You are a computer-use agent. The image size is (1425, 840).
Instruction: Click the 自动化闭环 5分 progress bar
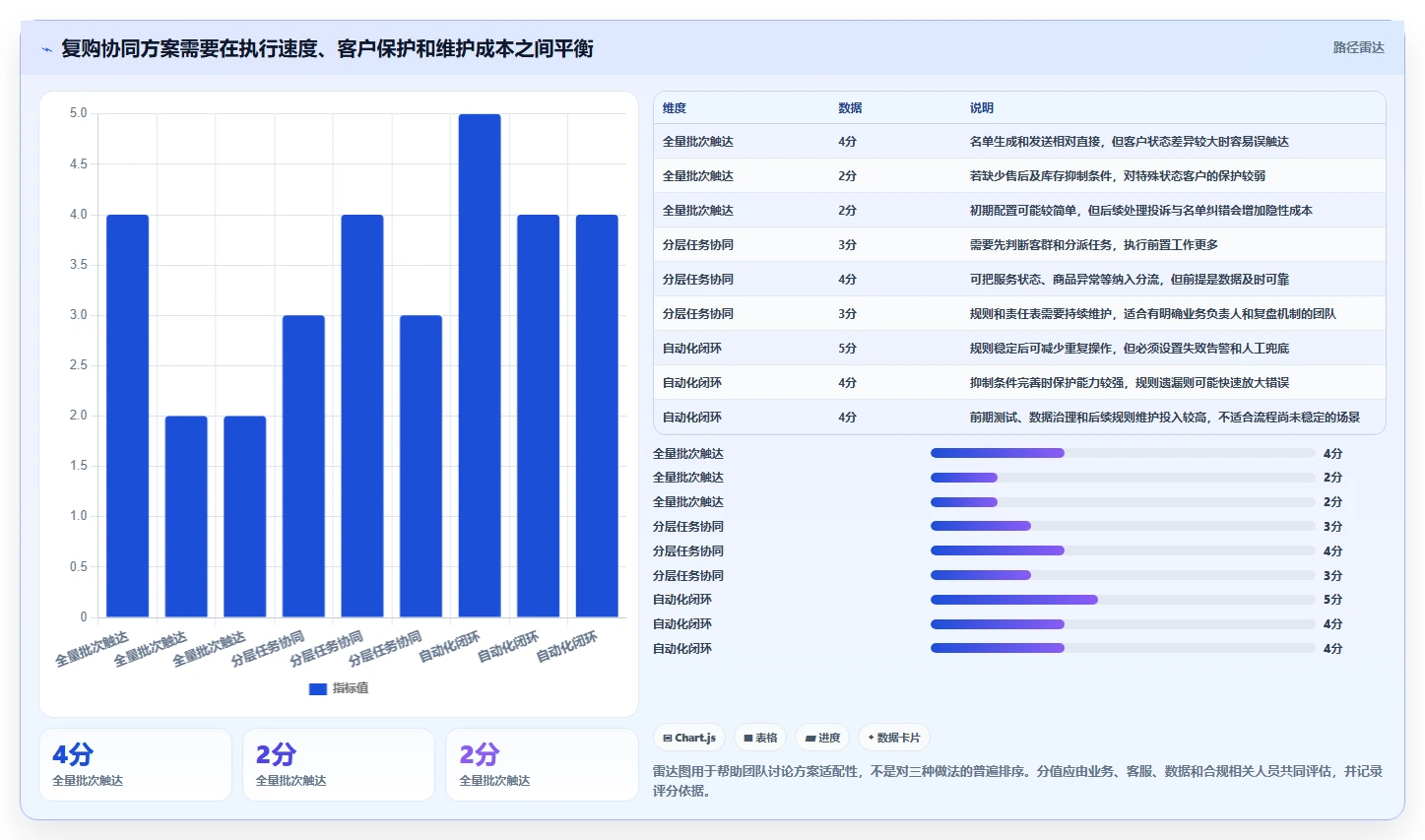click(x=1123, y=600)
